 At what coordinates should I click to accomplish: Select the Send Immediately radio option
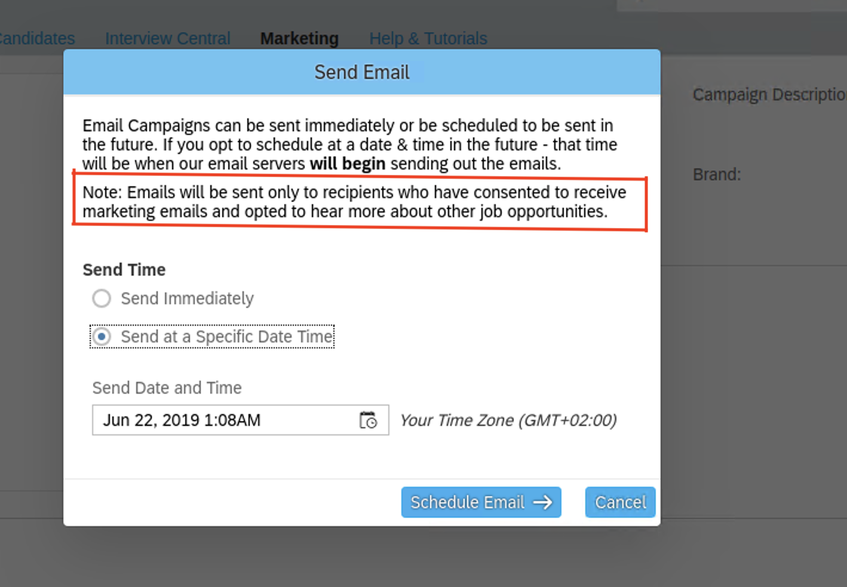(102, 298)
